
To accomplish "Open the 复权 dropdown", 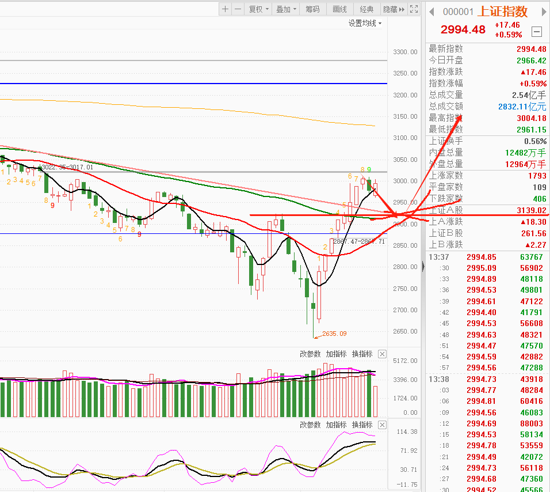I will click(257, 9).
